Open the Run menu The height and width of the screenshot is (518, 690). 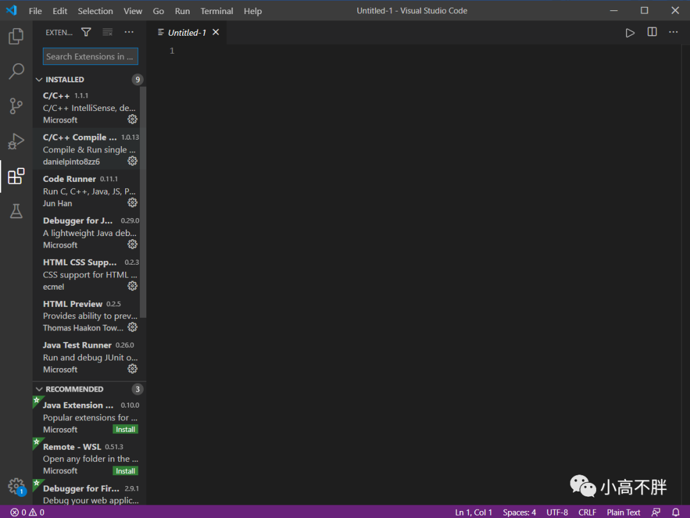pyautogui.click(x=182, y=11)
